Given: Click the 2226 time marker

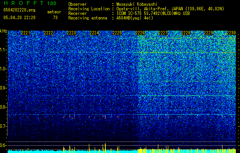Looking at the screenshot, I should (x=140, y=33).
